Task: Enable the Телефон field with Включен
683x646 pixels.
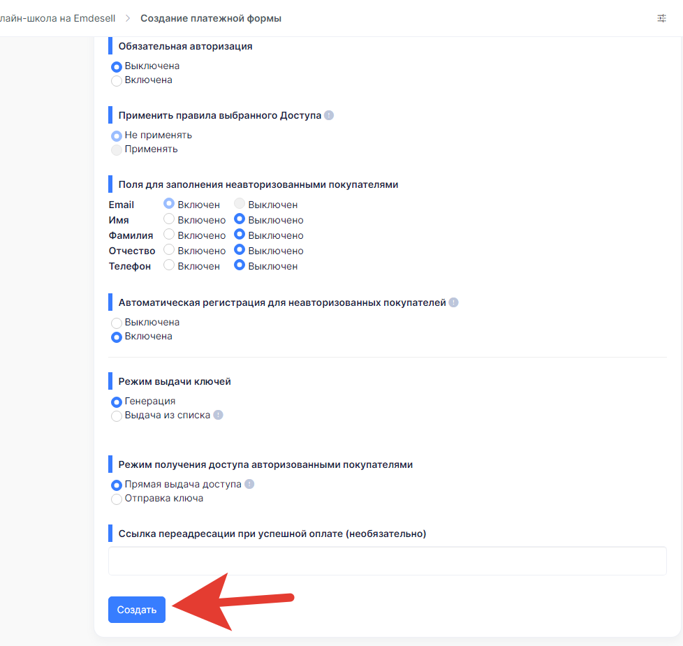Action: [x=169, y=265]
